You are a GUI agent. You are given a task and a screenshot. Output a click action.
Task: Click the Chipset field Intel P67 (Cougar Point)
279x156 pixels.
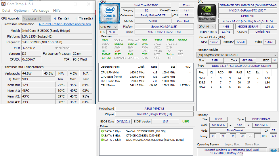pos(154,114)
